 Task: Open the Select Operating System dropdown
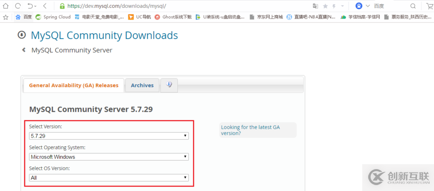point(109,157)
